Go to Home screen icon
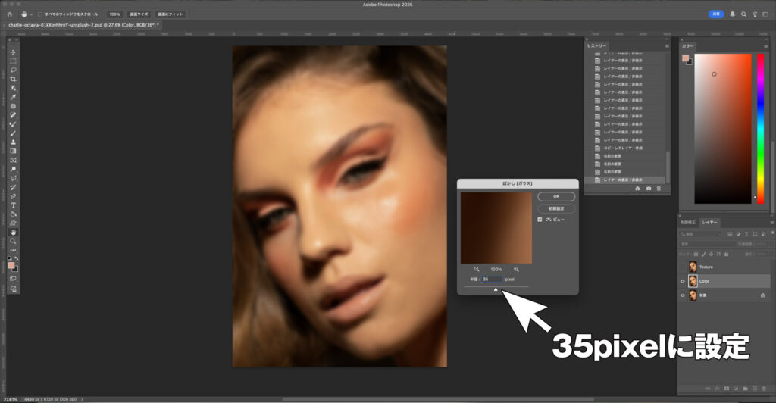 coord(9,14)
